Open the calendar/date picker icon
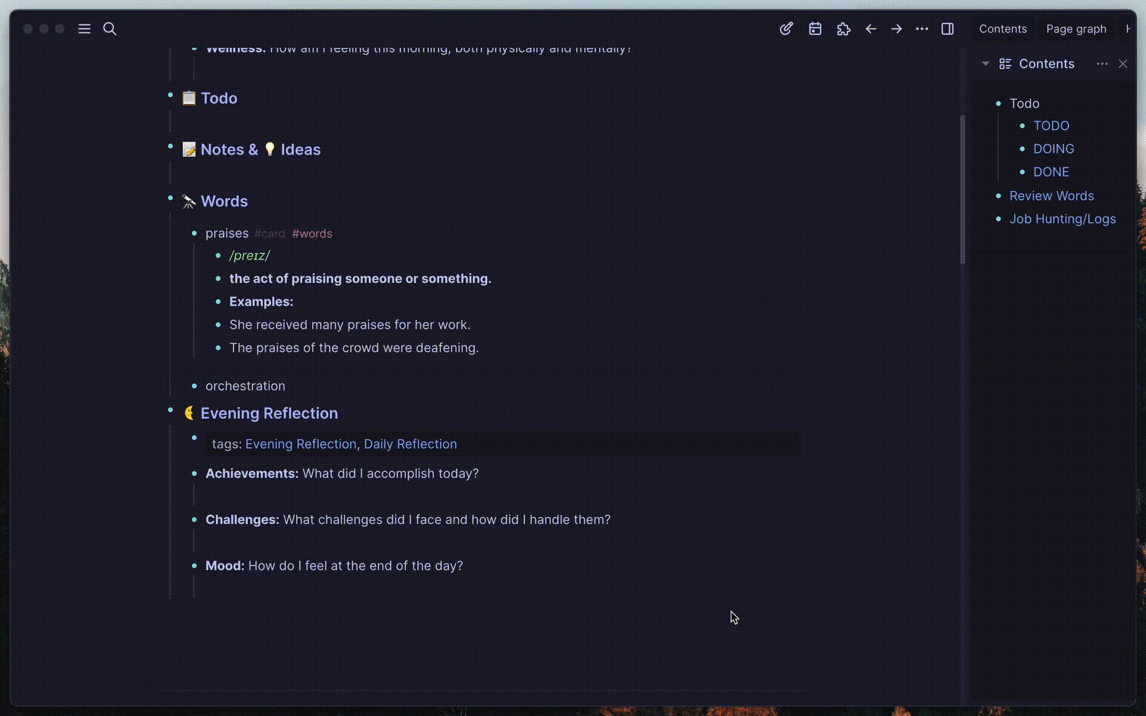The width and height of the screenshot is (1146, 716). (815, 28)
